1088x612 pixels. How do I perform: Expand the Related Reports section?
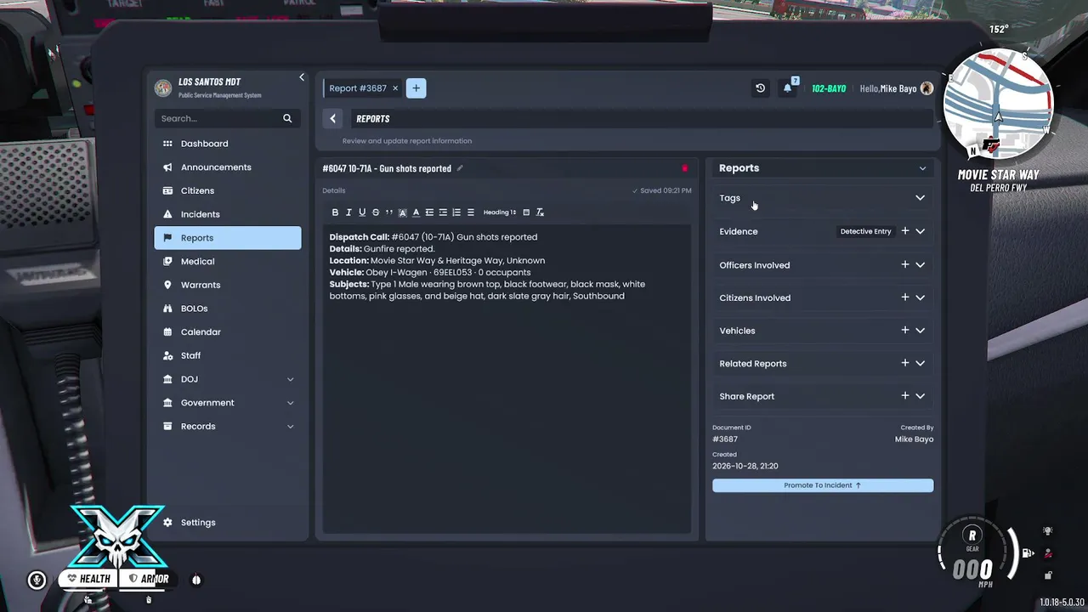(920, 363)
